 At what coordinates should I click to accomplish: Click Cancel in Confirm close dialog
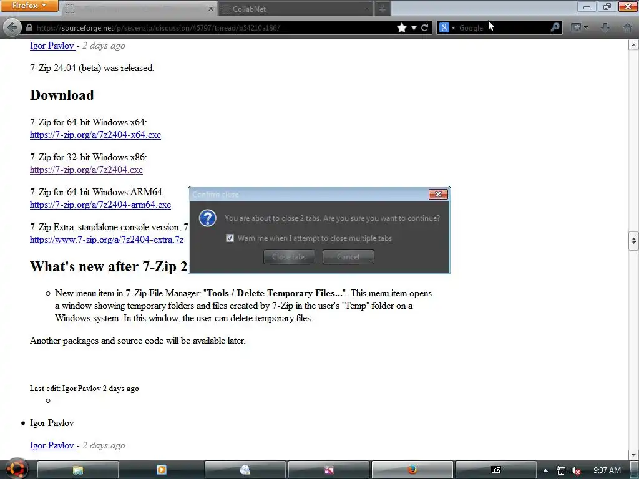[x=348, y=257]
